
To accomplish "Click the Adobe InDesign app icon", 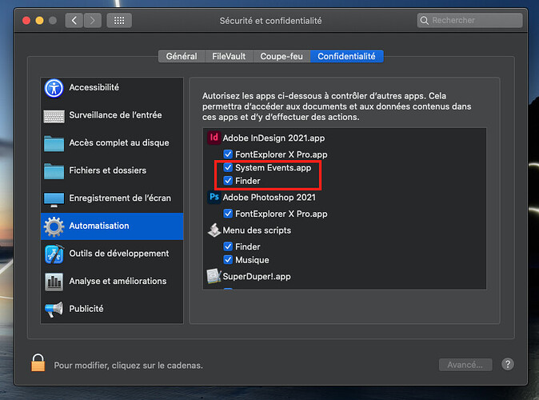I will coord(214,138).
